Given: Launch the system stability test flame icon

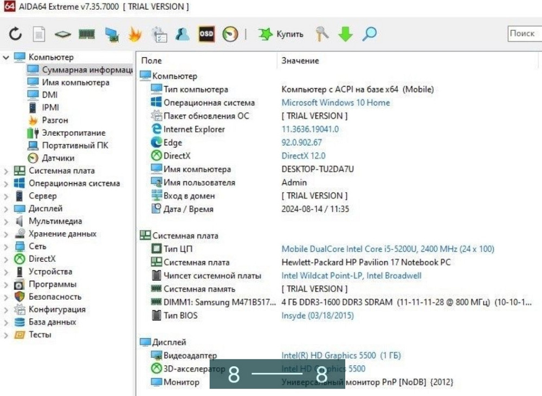Looking at the screenshot, I should pos(134,34).
